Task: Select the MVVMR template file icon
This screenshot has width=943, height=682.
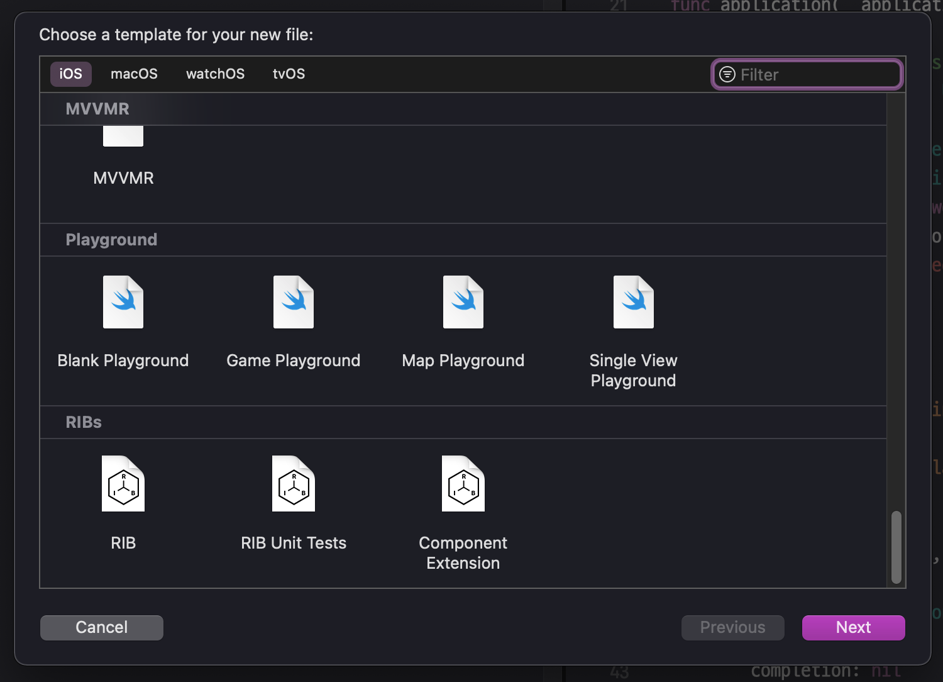Action: [x=123, y=136]
